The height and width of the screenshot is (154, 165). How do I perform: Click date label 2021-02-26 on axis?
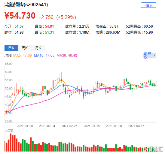tap(69, 126)
